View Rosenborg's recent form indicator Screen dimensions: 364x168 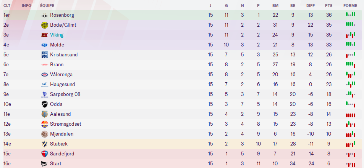click(350, 14)
